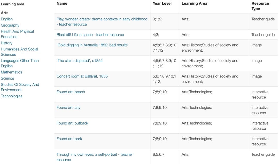
Task: Open Blast off! Life in space resource
Action: pyautogui.click(x=90, y=35)
